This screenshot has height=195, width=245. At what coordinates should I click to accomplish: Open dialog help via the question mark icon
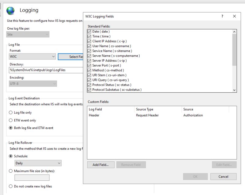point(222,16)
